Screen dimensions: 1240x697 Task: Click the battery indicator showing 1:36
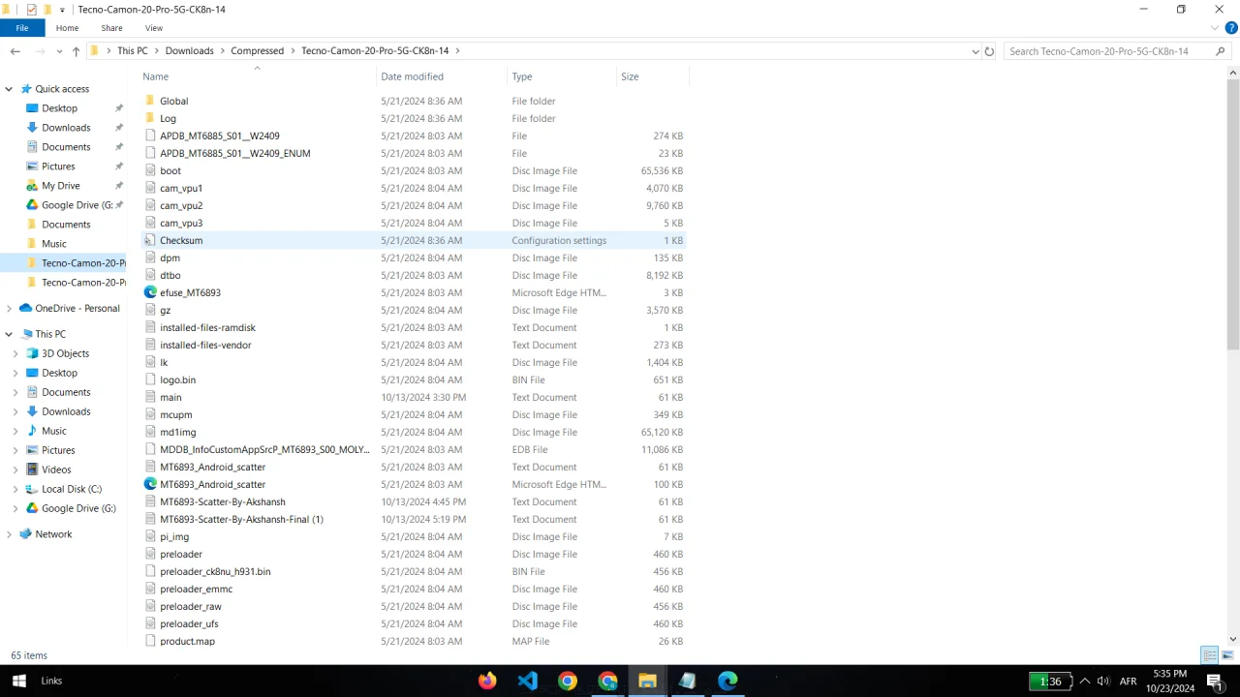[x=1050, y=681]
